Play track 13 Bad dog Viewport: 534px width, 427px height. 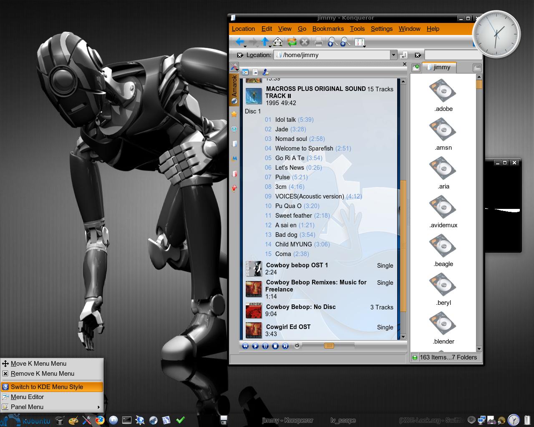290,235
